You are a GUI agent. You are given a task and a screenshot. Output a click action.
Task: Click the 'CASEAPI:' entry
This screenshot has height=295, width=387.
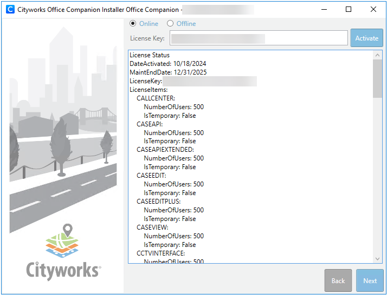150,124
